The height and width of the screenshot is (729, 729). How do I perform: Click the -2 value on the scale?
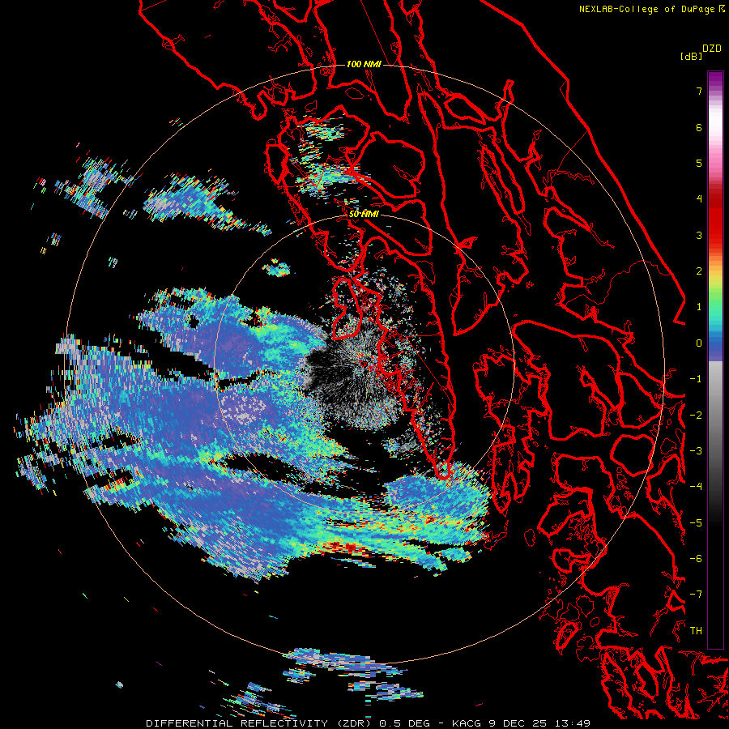[x=696, y=416]
